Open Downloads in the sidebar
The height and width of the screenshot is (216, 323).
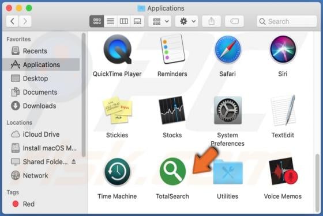(x=41, y=106)
